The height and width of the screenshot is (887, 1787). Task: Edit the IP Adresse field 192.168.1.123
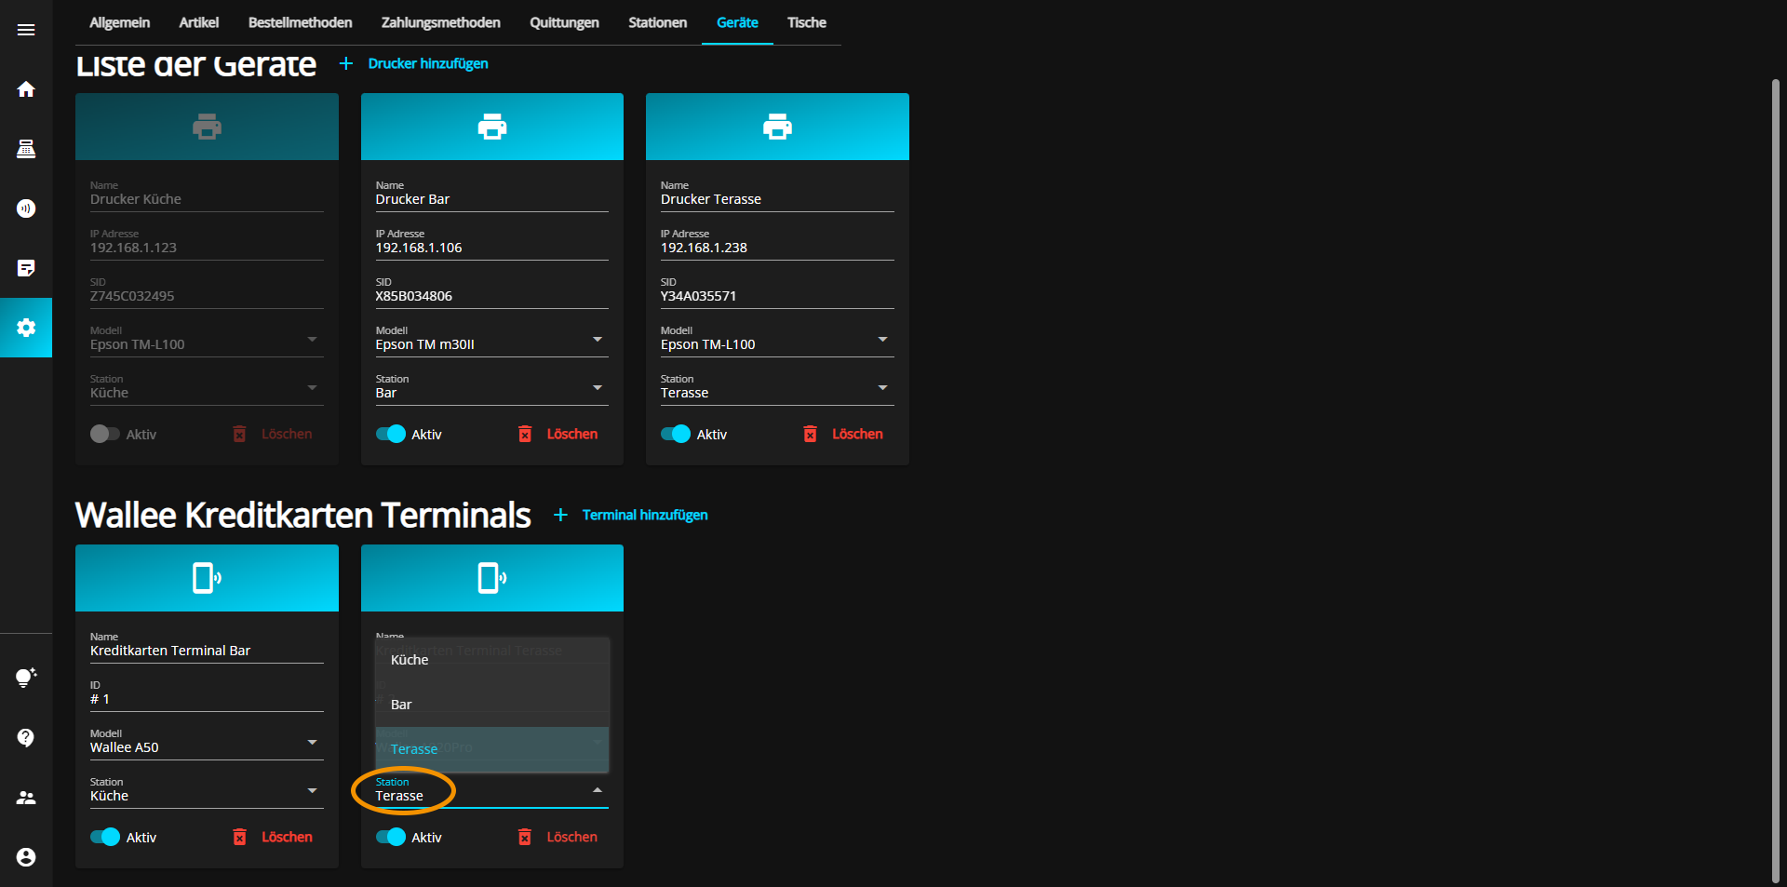(207, 243)
